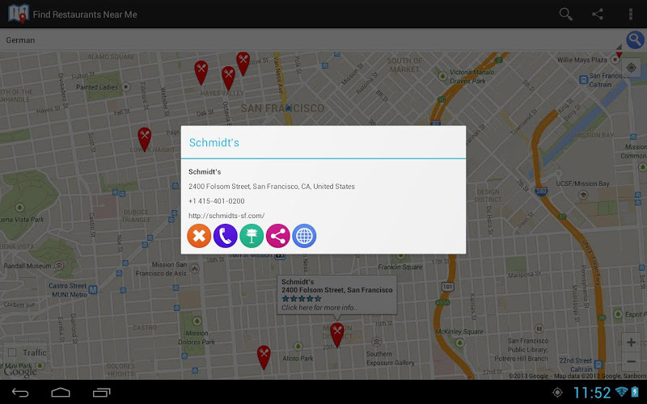The width and height of the screenshot is (647, 404).
Task: Tap the Randall Museum map marker
Action: [x=59, y=266]
